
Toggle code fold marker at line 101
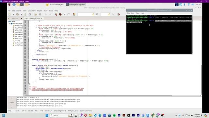pos(28,66)
